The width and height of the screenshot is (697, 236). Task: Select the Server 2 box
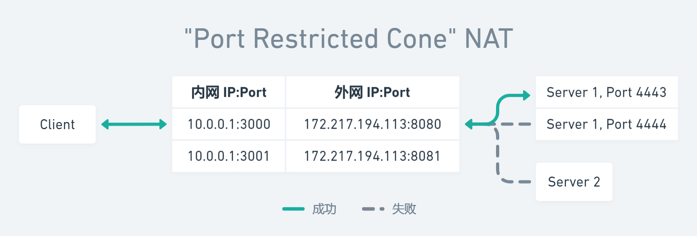574,182
